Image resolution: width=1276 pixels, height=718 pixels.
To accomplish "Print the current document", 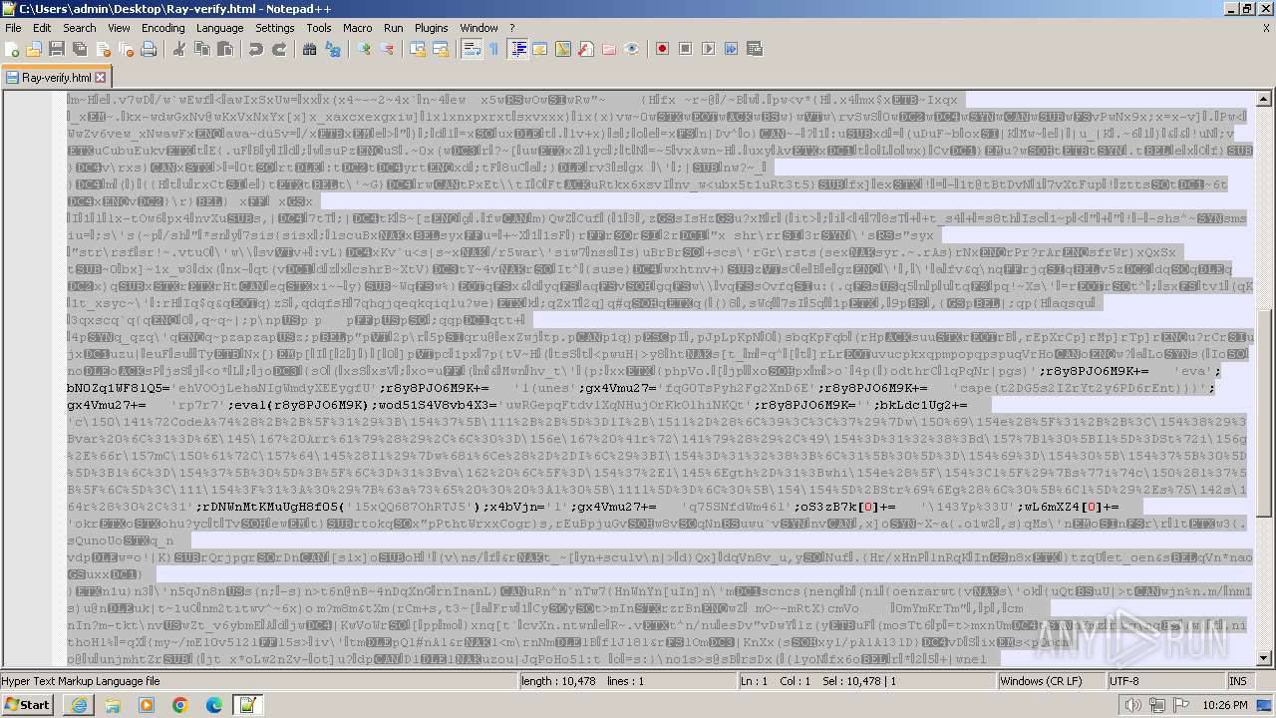I will [x=149, y=49].
